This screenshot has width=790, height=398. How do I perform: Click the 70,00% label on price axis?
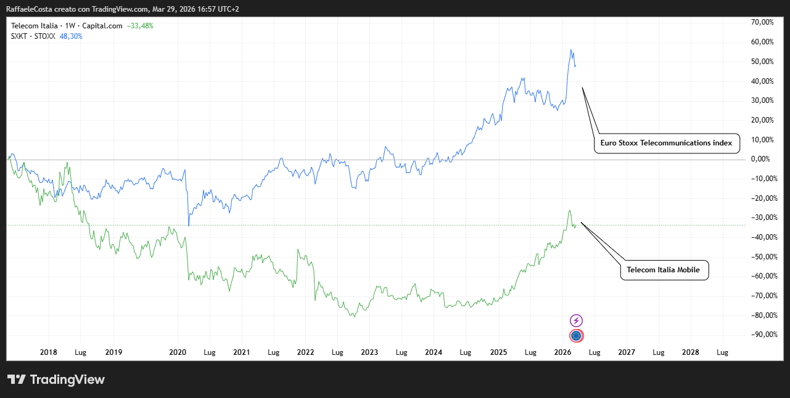click(x=762, y=22)
